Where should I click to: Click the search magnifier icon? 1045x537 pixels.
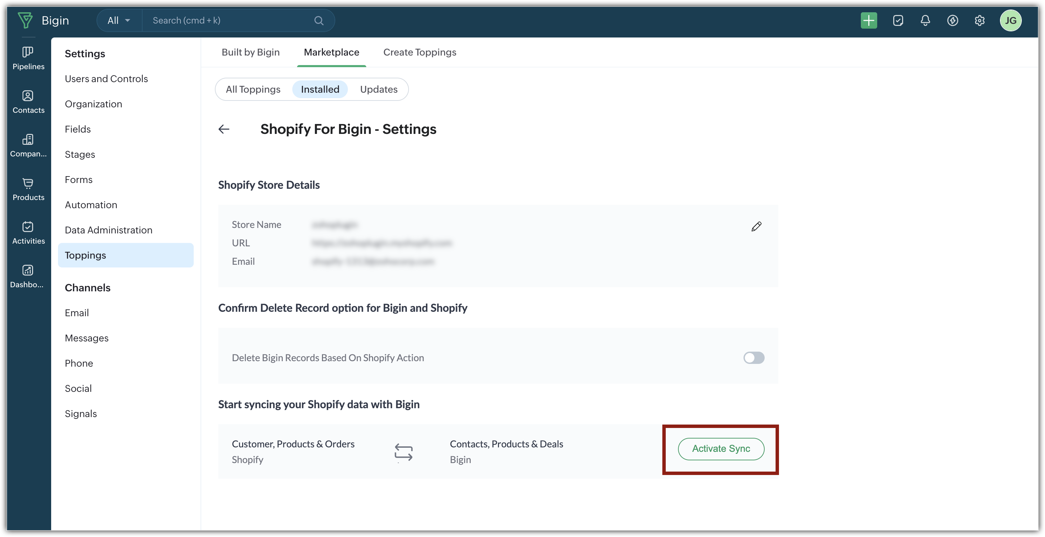click(319, 21)
